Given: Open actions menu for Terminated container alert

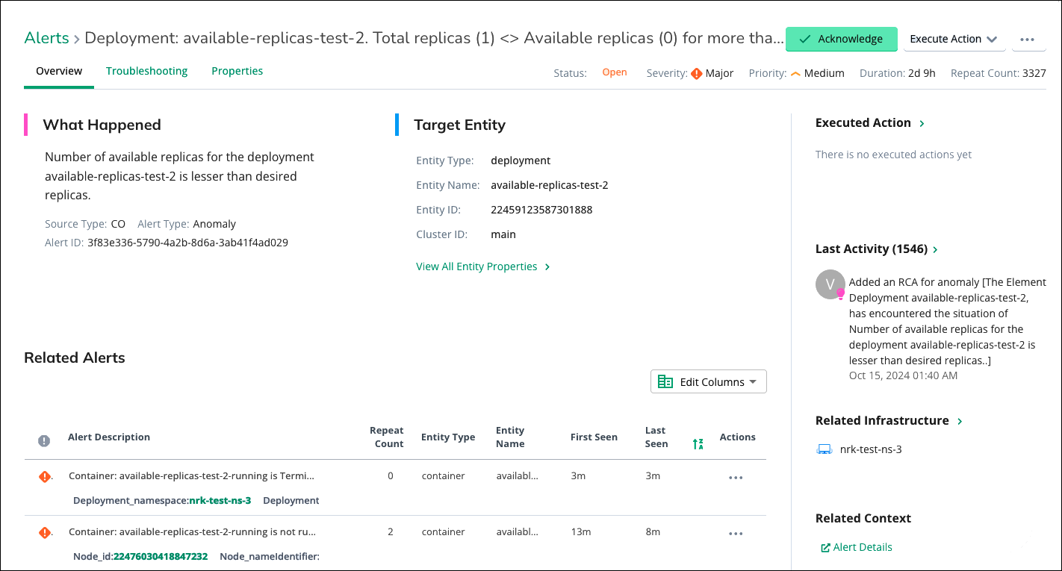Looking at the screenshot, I should tap(736, 478).
